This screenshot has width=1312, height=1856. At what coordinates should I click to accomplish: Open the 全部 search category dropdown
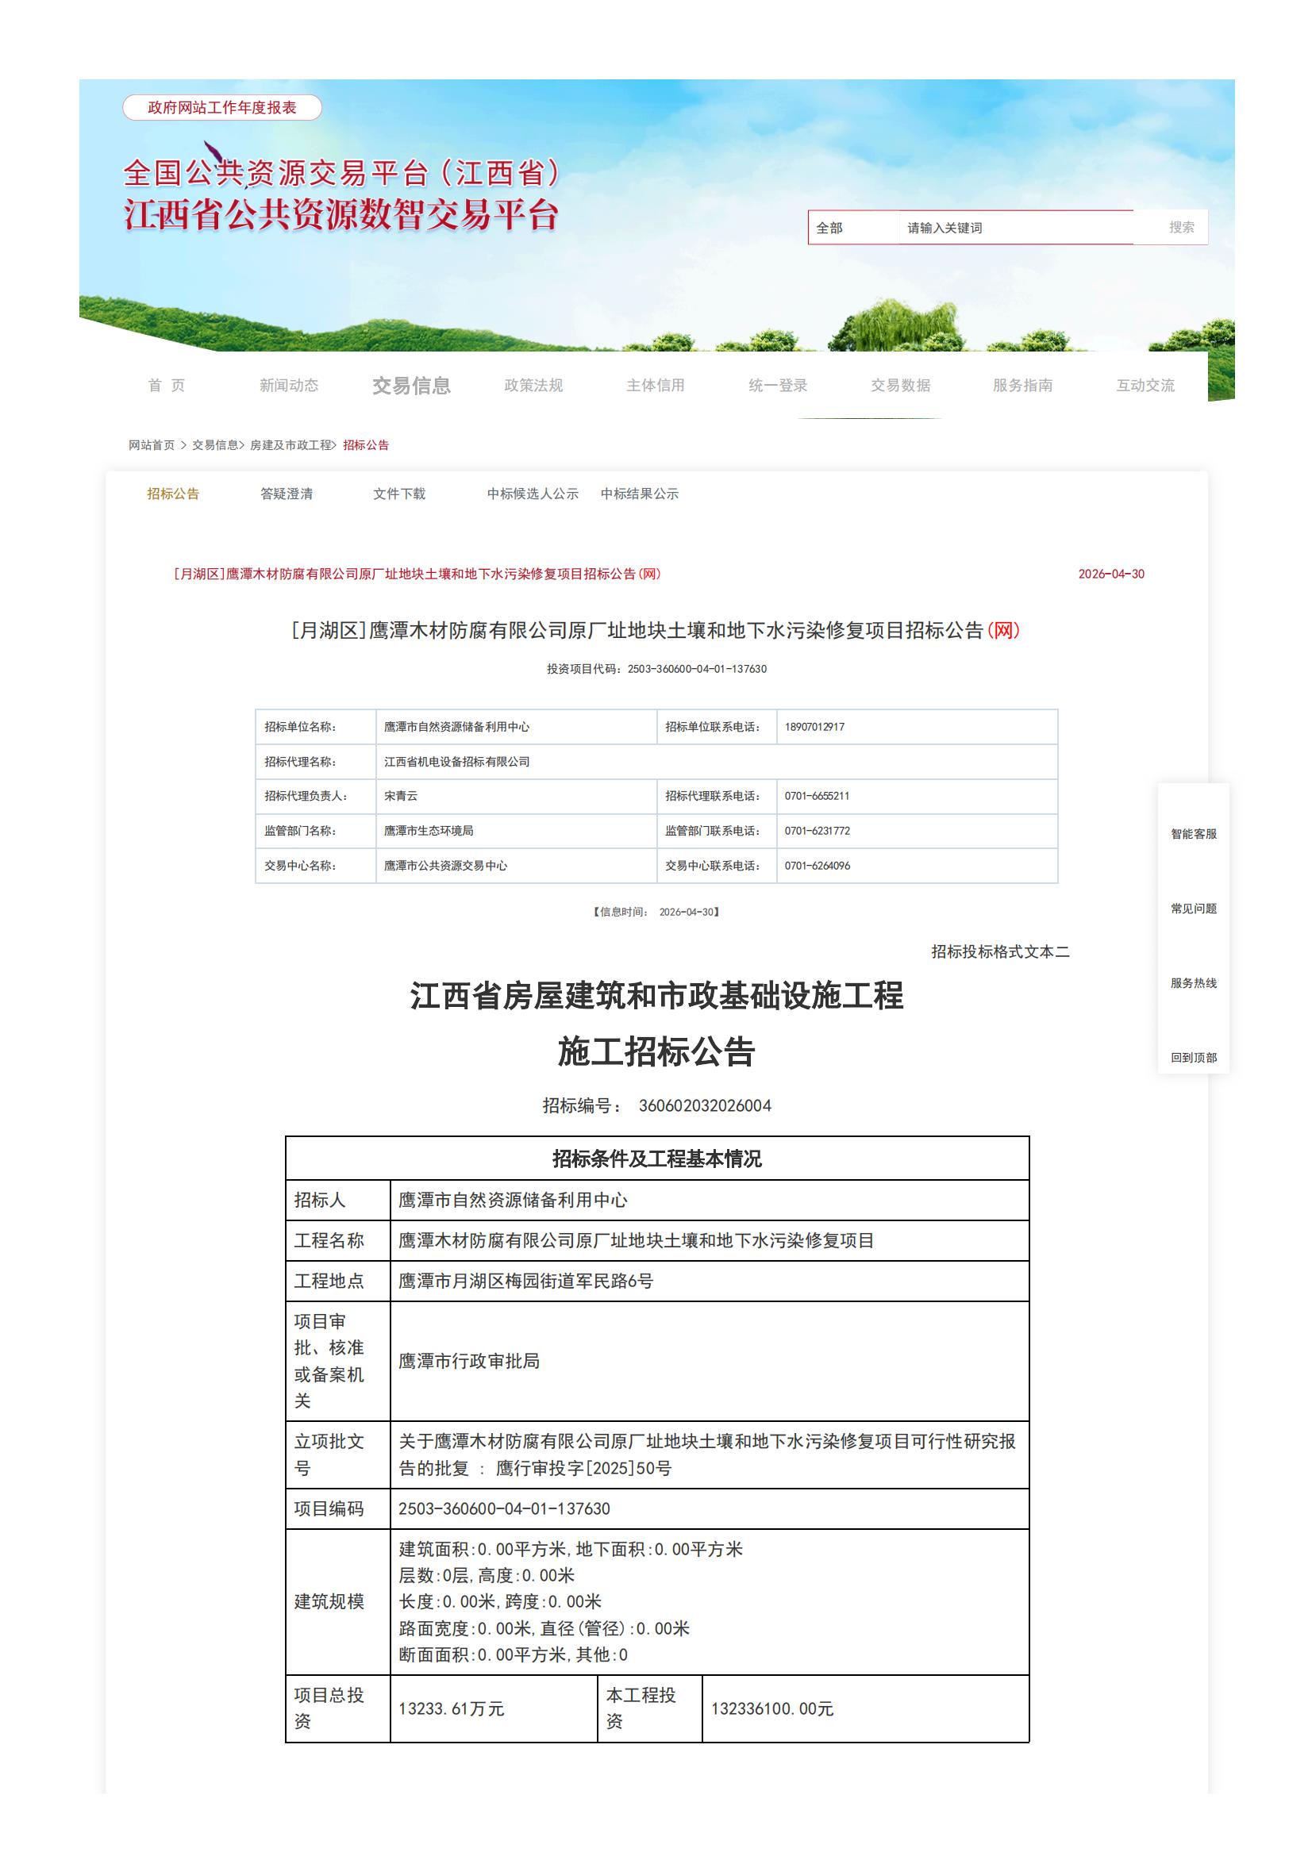pos(854,228)
